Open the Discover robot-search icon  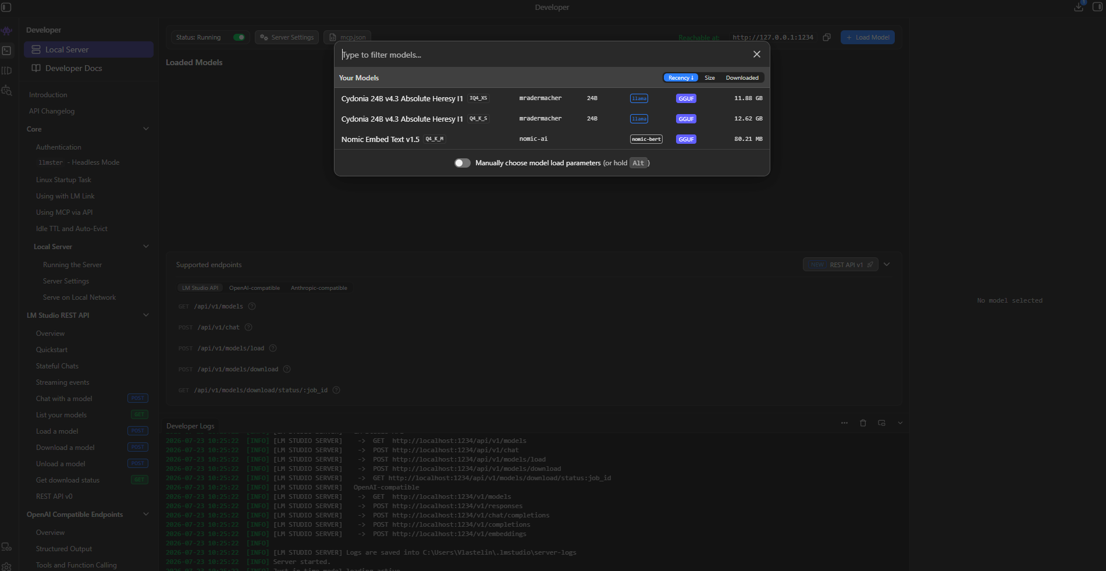point(7,90)
